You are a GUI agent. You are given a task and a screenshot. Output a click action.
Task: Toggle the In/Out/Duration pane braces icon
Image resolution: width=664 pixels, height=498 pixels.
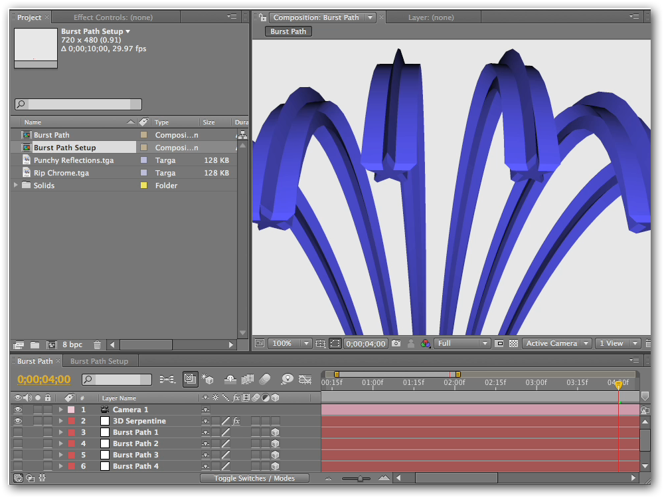click(42, 477)
